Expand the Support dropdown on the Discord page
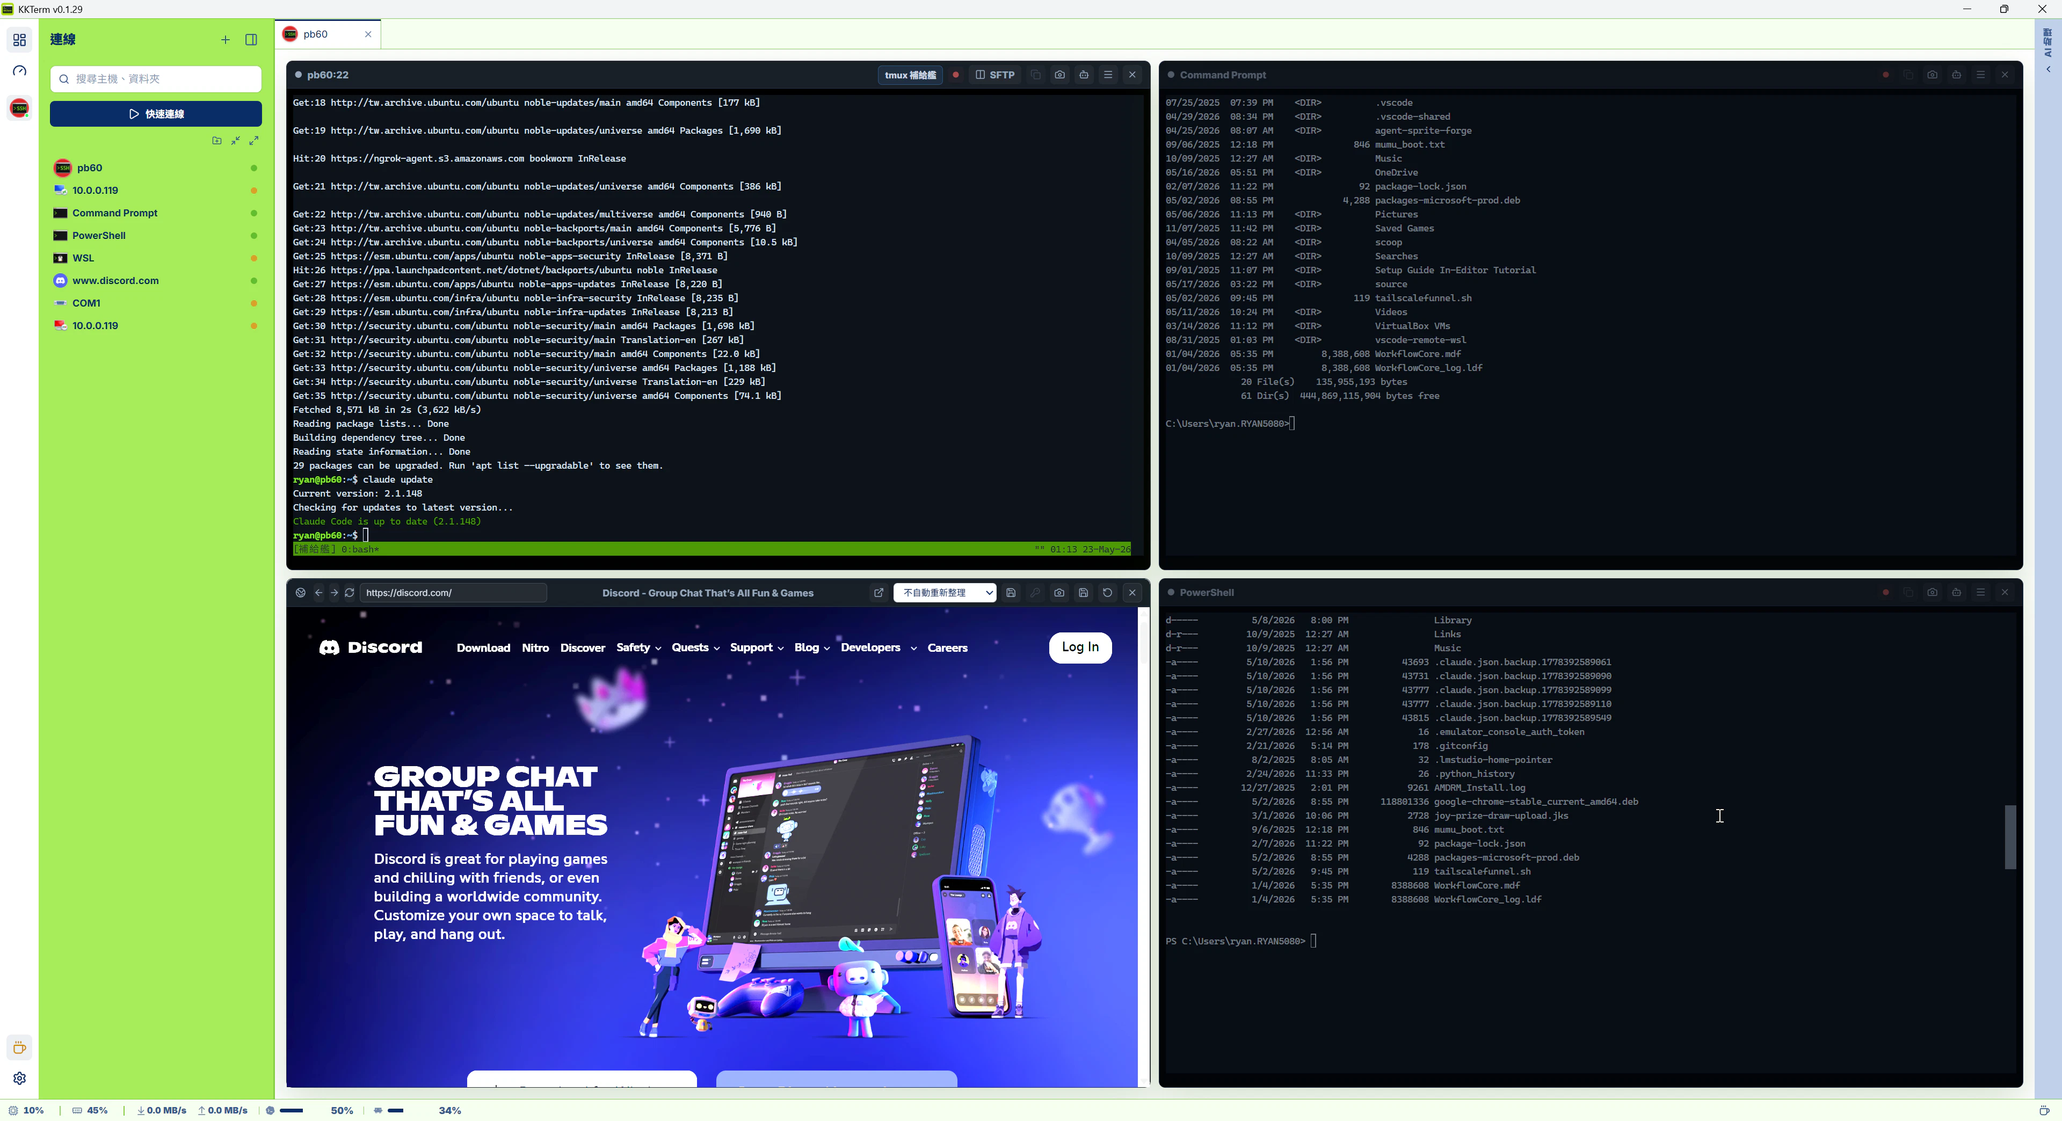The height and width of the screenshot is (1121, 2062). coord(757,648)
